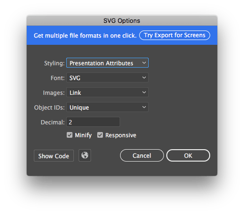The width and height of the screenshot is (244, 214).
Task: Click the Font field label
Action: [58, 78]
